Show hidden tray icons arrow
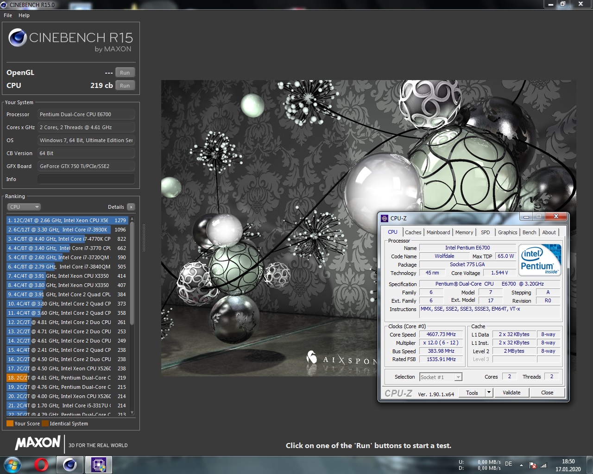593x474 pixels. tap(521, 465)
